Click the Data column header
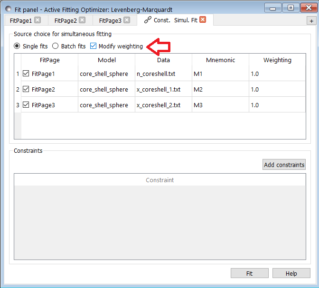 [163, 60]
